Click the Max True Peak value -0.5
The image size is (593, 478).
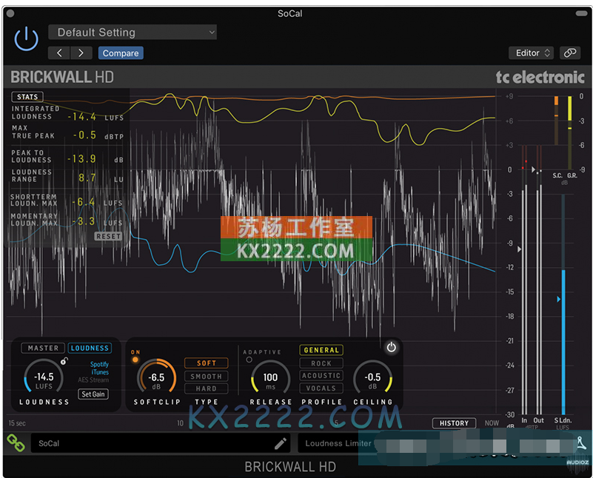[x=84, y=135]
